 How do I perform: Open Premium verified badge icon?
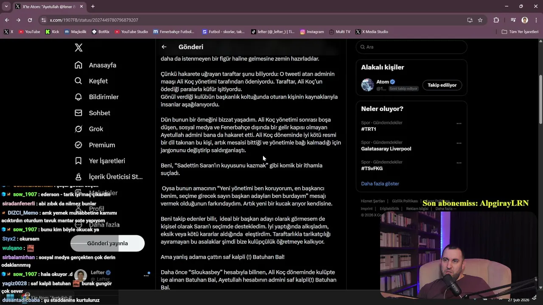point(78,145)
